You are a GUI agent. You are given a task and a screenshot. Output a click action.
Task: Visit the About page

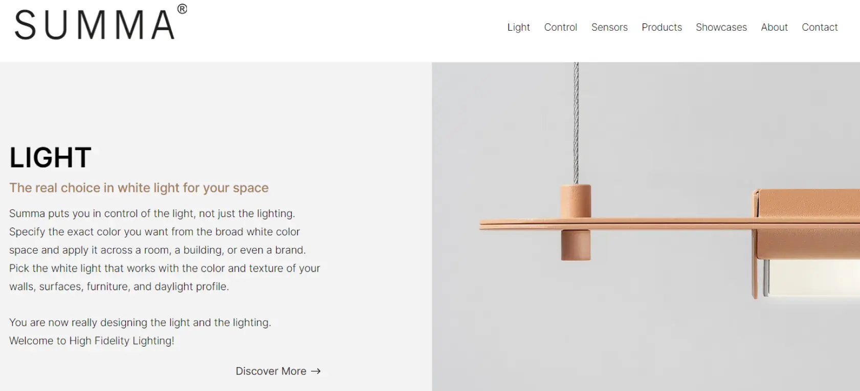[x=774, y=27]
